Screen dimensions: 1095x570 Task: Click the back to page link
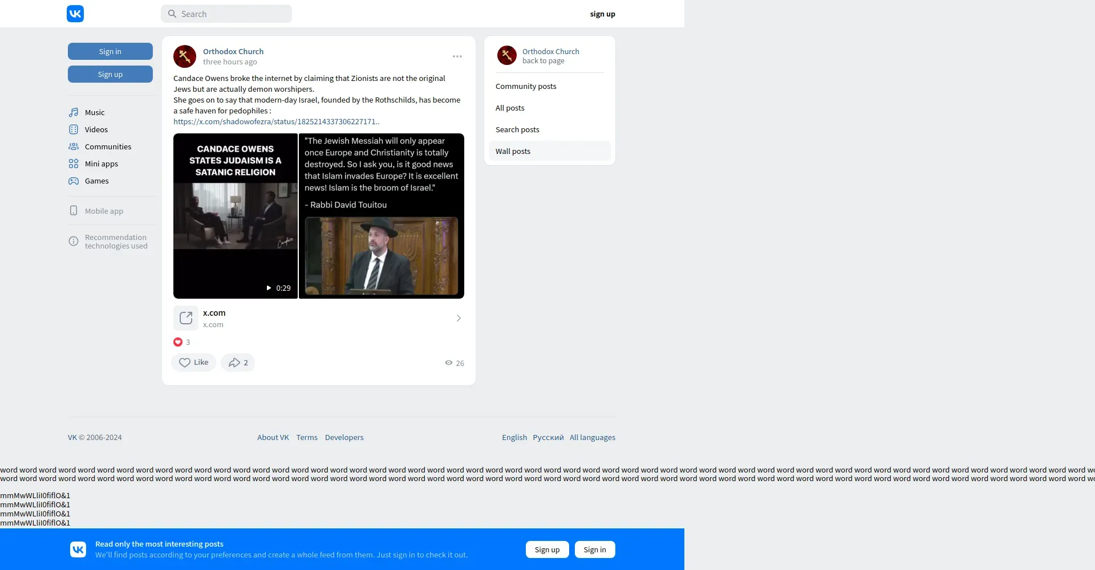[x=544, y=60]
